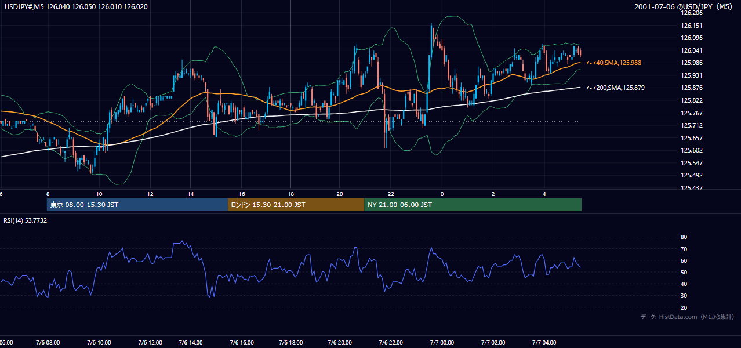
Task: Click the 126.151 price axis label
Action: pyautogui.click(x=692, y=26)
